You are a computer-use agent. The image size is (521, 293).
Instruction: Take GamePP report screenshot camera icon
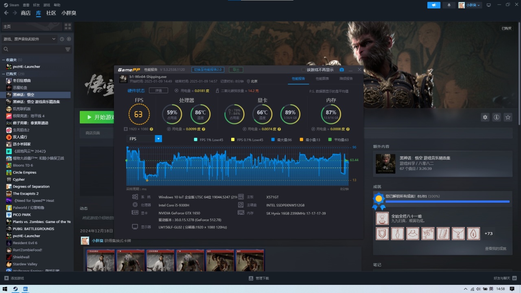point(342,70)
